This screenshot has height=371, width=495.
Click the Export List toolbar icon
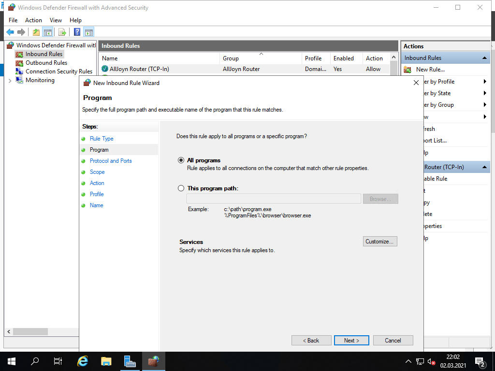tap(62, 32)
